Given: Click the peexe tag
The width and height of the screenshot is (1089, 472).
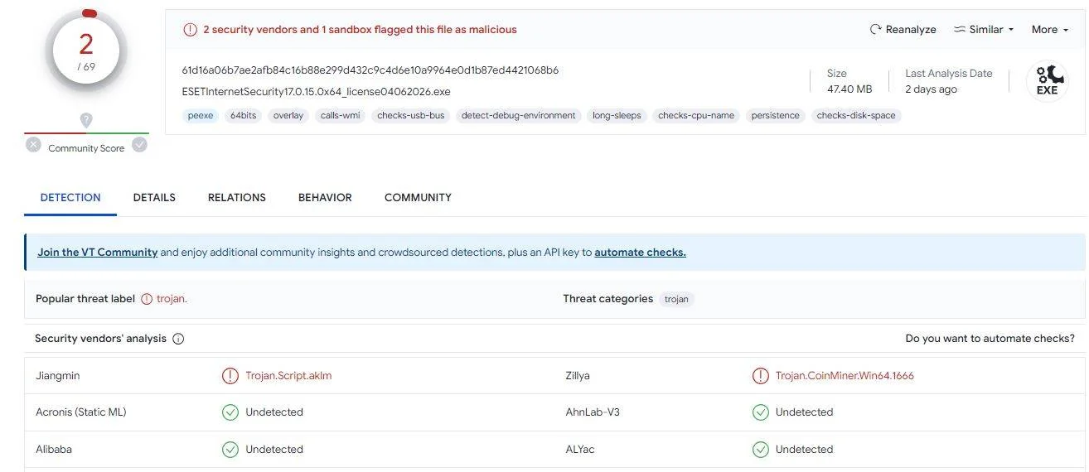Looking at the screenshot, I should click(x=201, y=115).
